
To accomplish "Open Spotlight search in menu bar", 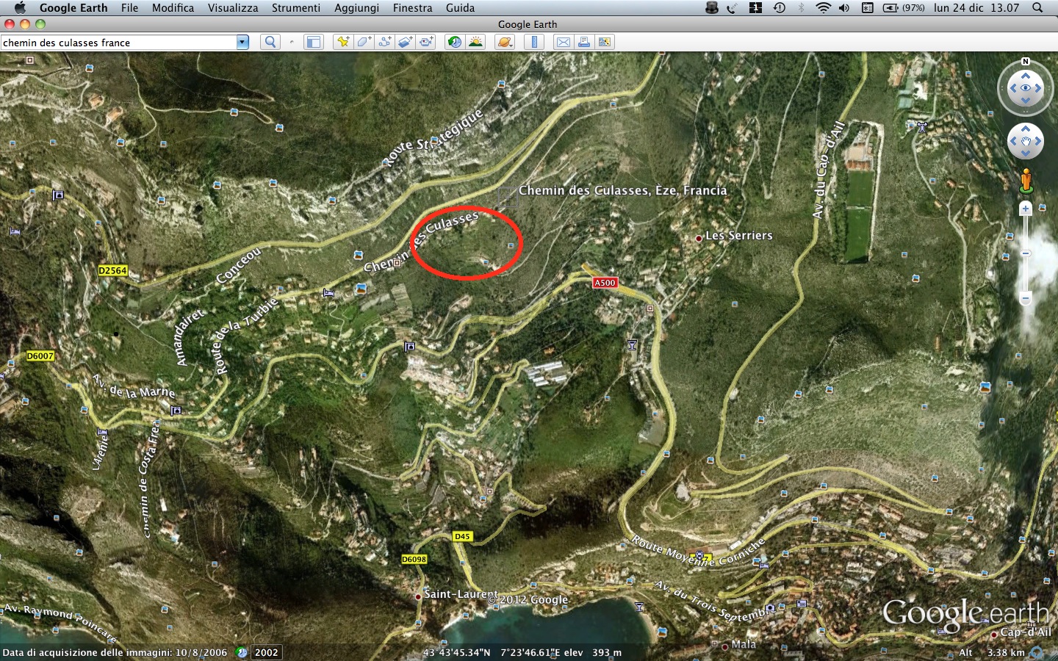I will (1037, 7).
